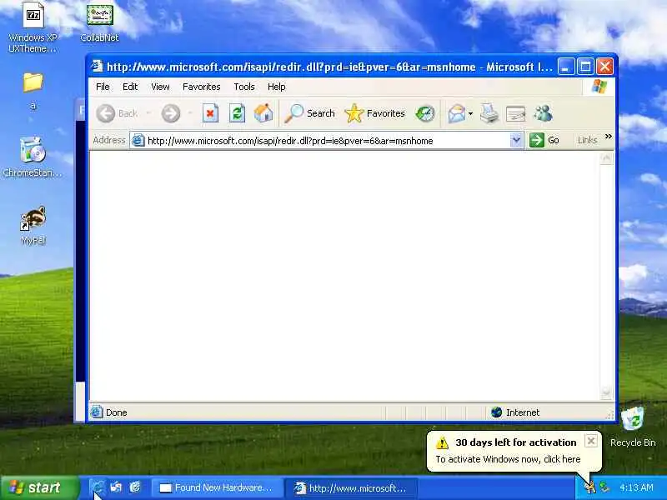Close the activation balloon notification
Screen dimensions: 667x500
pyautogui.click(x=591, y=441)
